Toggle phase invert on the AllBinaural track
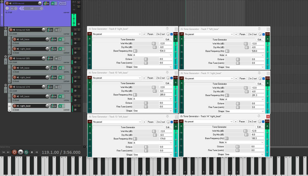Viewport: 308px width, 176px height. click(x=79, y=24)
